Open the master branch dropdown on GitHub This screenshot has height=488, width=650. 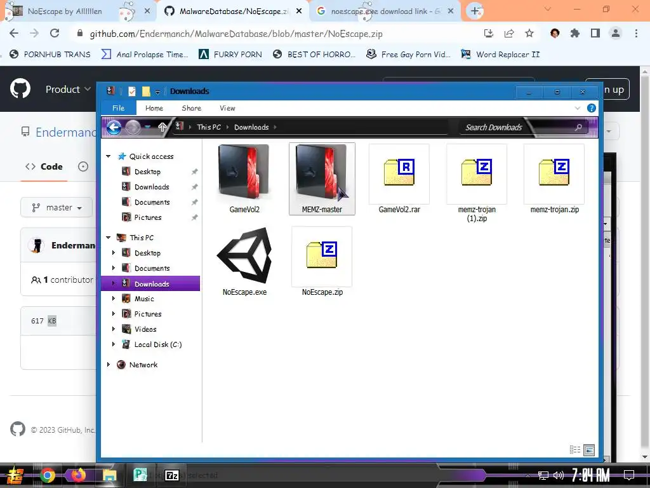(x=57, y=208)
